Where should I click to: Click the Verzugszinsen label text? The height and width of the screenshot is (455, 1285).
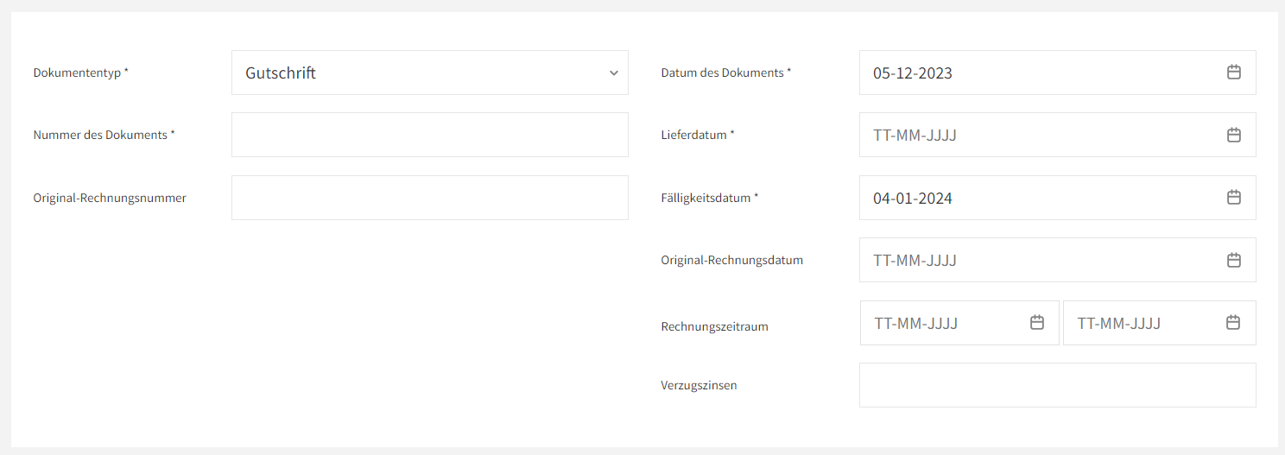tap(699, 386)
